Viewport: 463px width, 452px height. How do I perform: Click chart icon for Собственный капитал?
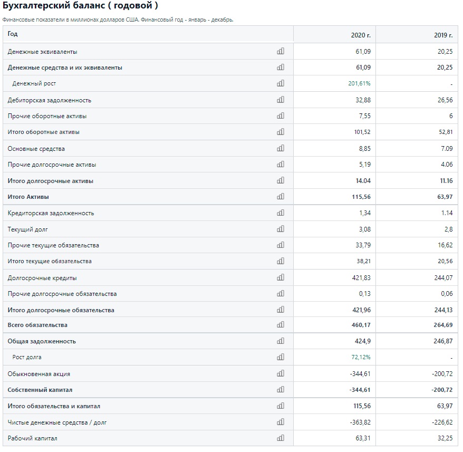281,389
